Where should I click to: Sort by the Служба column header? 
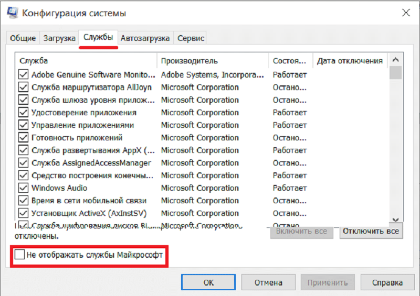pyautogui.click(x=86, y=61)
